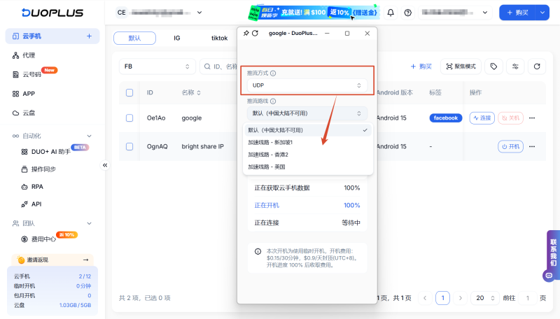The height and width of the screenshot is (319, 560).
Task: Tick the checkbox for google row
Action: click(x=129, y=118)
